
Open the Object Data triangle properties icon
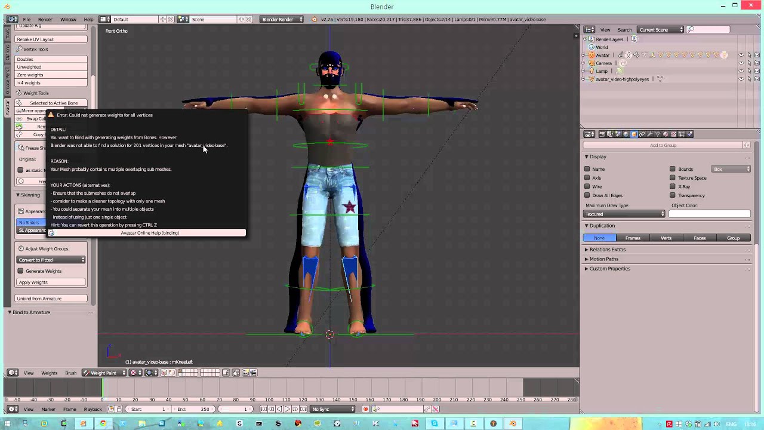pos(658,134)
